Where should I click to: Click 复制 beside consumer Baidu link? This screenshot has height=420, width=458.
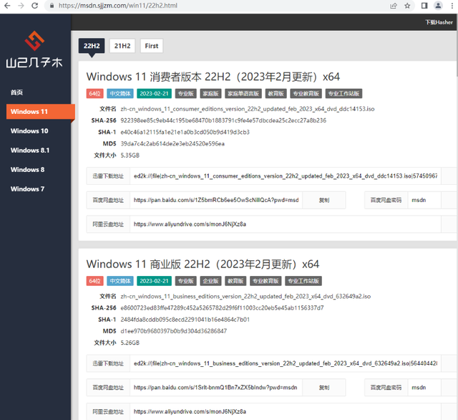(324, 200)
